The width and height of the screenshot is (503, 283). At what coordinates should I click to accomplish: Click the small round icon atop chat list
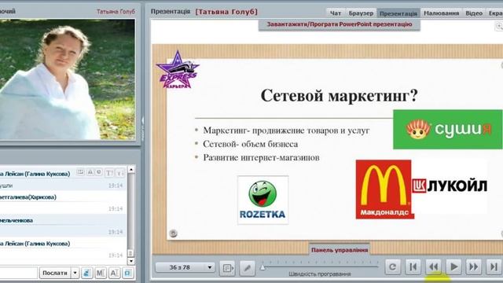tap(99, 173)
